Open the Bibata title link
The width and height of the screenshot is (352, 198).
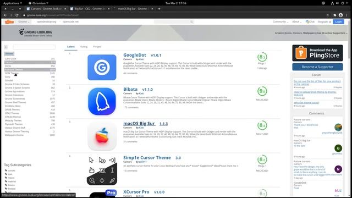pos(130,89)
